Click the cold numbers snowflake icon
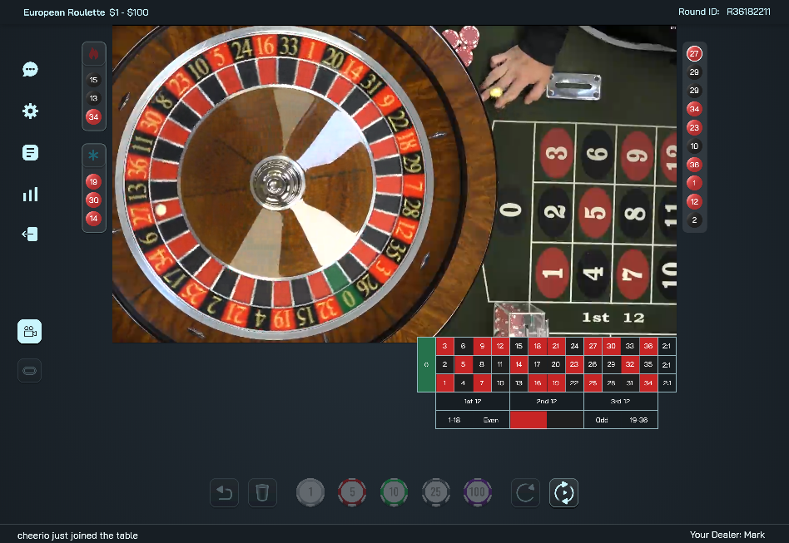Screen dimensions: 789x543 click(93, 155)
